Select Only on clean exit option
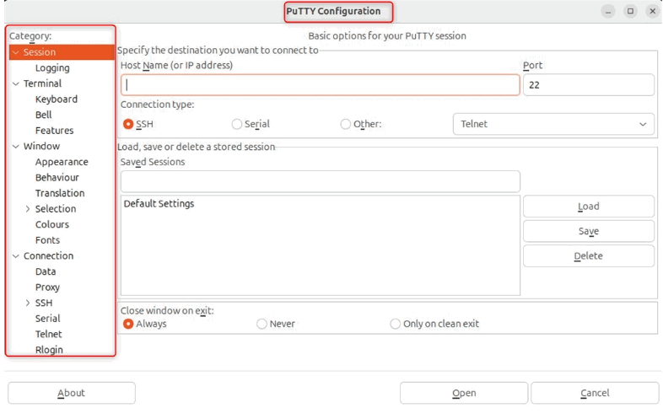The image size is (663, 419). pyautogui.click(x=396, y=324)
